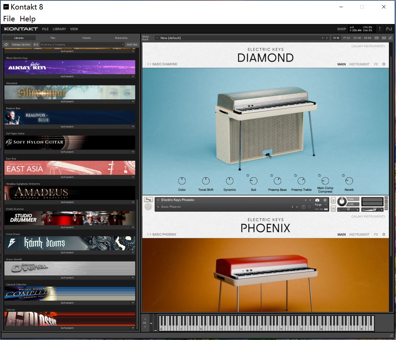
Task: Click the delete snapshot trash icon
Action: pyautogui.click(x=309, y=207)
